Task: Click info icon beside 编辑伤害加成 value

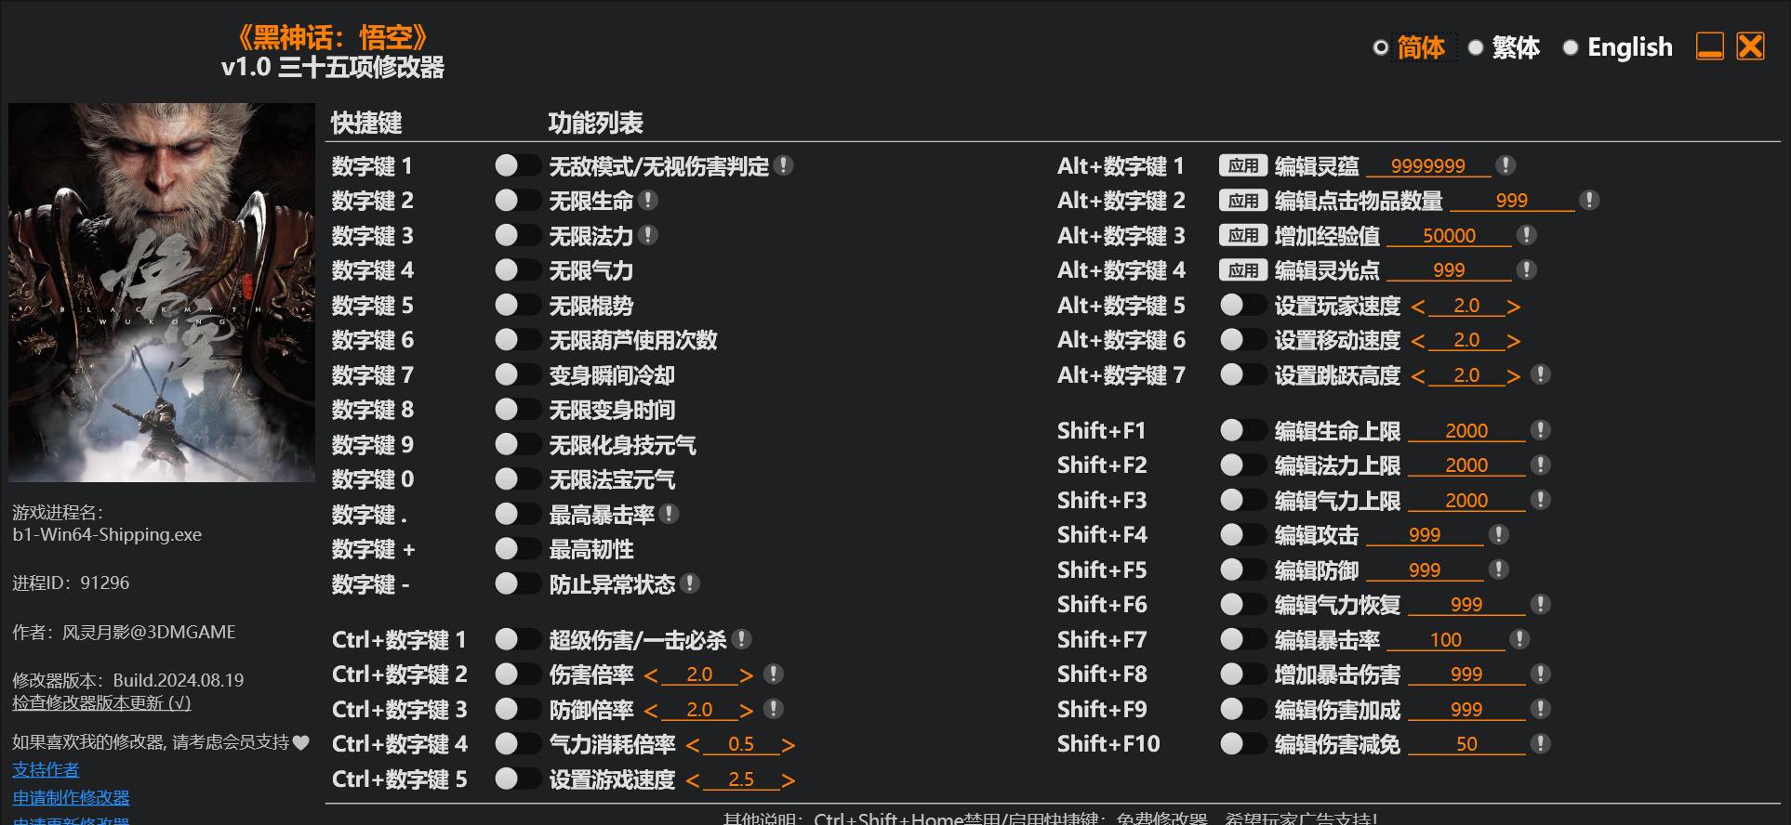Action: pos(1541,709)
